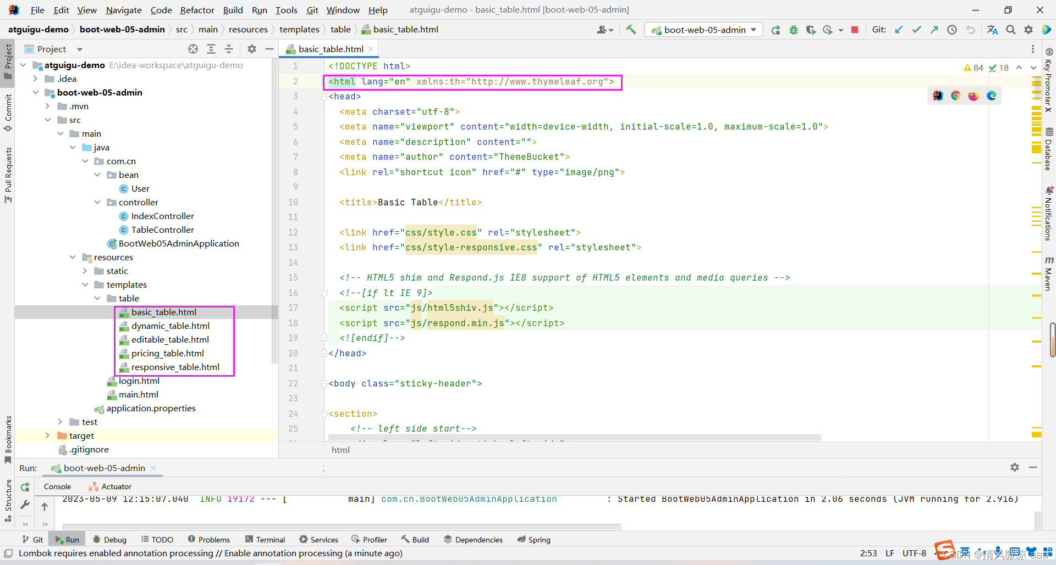Expand the target folder
Screen dimensions: 1056x565
(48, 435)
